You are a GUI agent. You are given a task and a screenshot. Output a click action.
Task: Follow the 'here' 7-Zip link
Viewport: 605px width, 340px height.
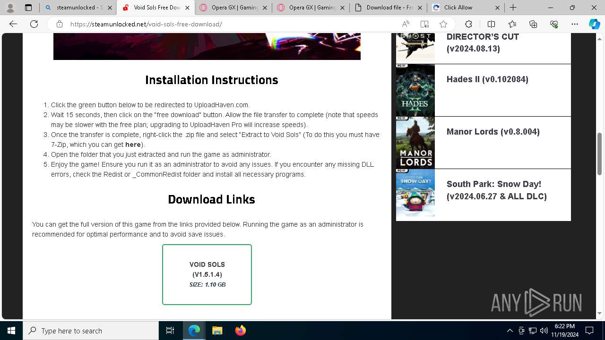point(133,144)
